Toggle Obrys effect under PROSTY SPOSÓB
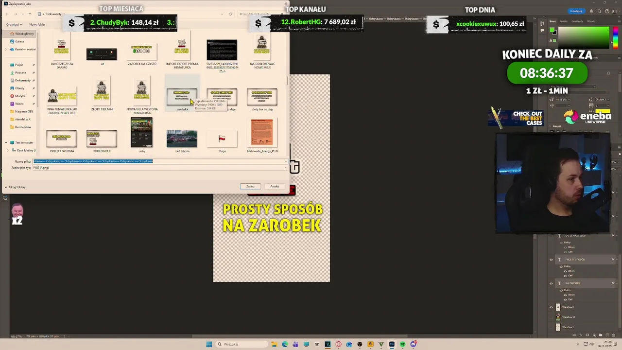The image size is (622, 350). coord(565,271)
